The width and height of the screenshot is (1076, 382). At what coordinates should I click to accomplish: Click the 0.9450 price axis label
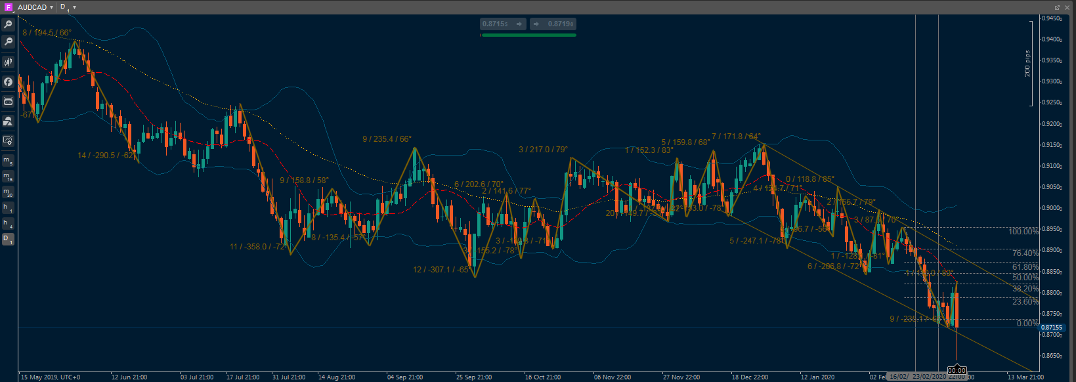pos(1052,18)
